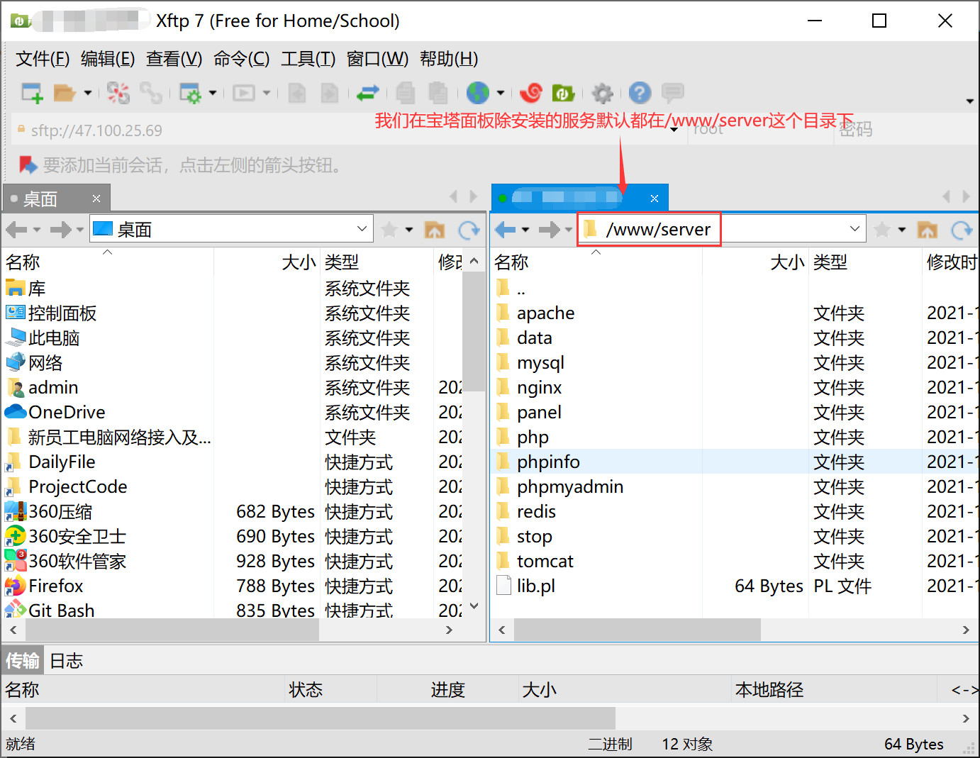The height and width of the screenshot is (758, 980).
Task: Sort remote list by 类型 column
Action: tap(830, 262)
